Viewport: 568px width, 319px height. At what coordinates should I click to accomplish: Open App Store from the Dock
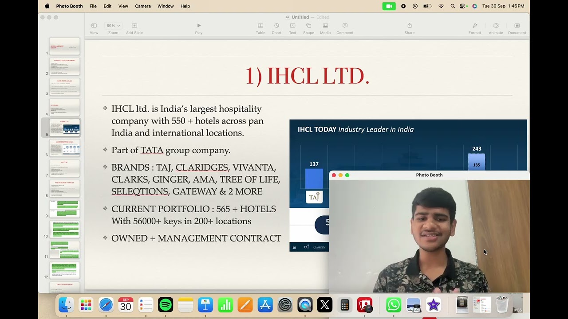[265, 305]
